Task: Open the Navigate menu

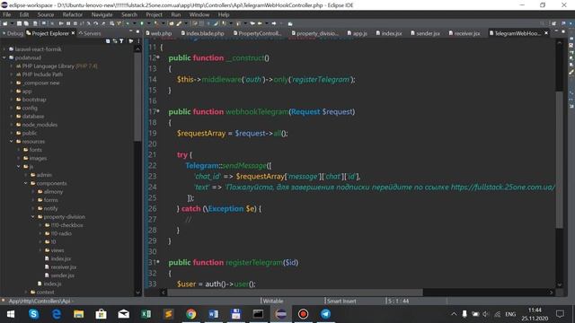Action: point(102,14)
